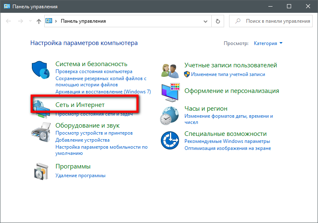Click Настройка параметров мобильности link
Screen dimensions: 318x223
tap(101, 150)
